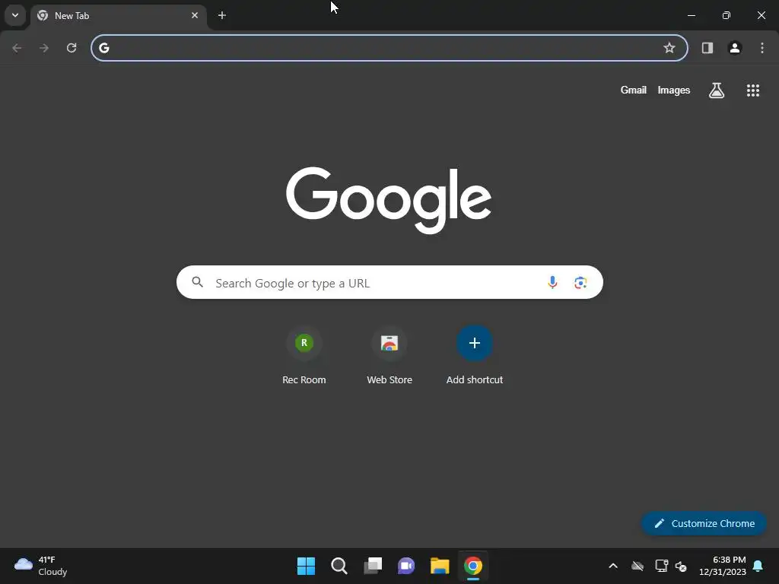Click the Search Google or type a URL box

click(389, 282)
